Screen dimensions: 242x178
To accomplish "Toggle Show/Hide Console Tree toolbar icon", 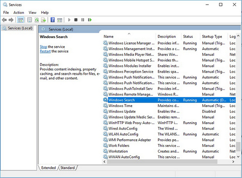I will pos(20,20).
